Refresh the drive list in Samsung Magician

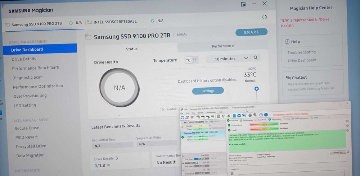(x=265, y=17)
